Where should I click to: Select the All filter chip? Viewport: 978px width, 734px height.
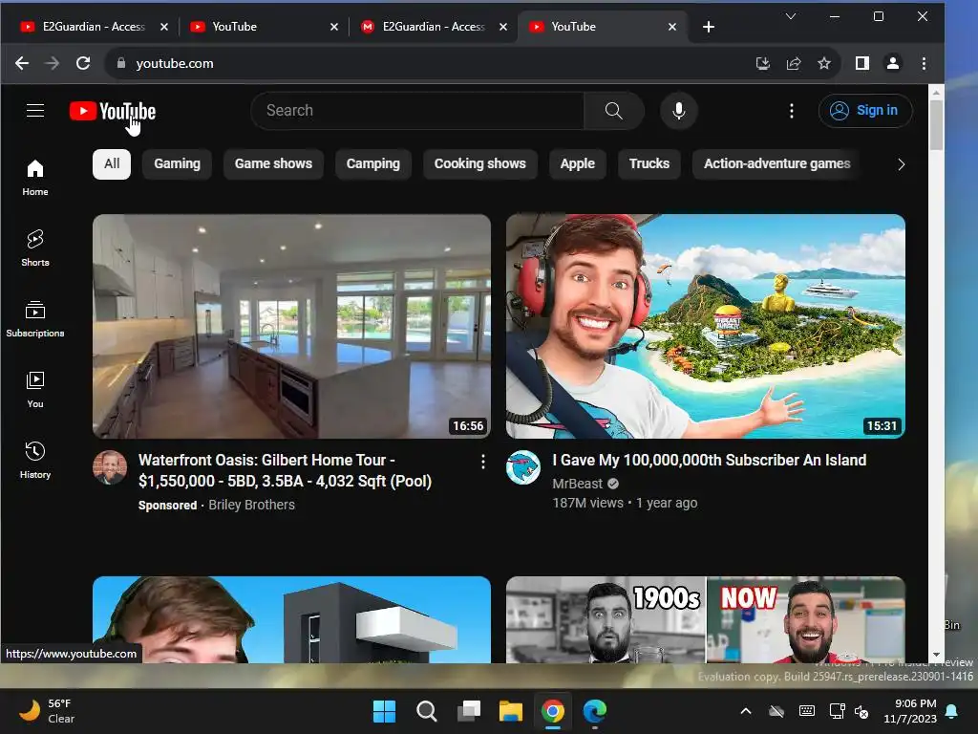click(112, 164)
